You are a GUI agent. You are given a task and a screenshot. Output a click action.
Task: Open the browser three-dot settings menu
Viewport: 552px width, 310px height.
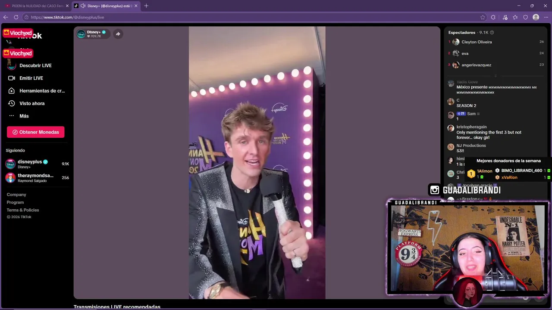[546, 17]
